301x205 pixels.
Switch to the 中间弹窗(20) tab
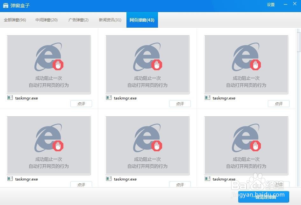click(47, 20)
